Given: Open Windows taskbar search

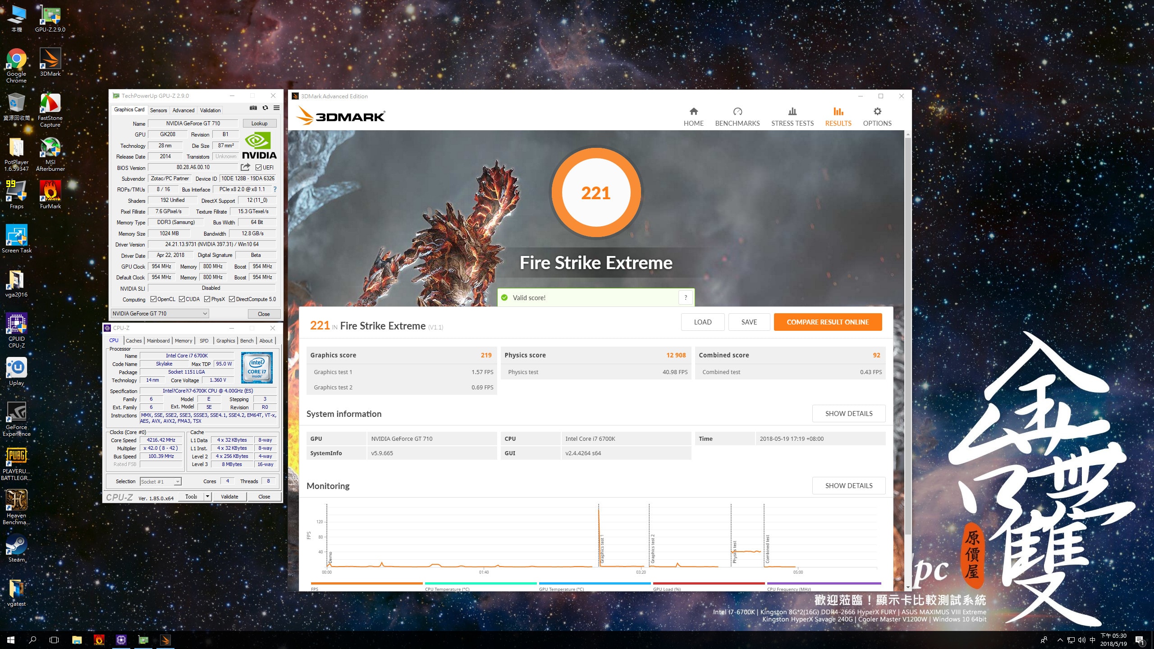Looking at the screenshot, I should 32,640.
